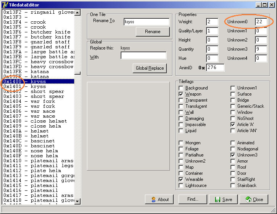Screen dimensions: 277x214
Task: Enable the Background tileflag checkbox
Action: [x=181, y=88]
